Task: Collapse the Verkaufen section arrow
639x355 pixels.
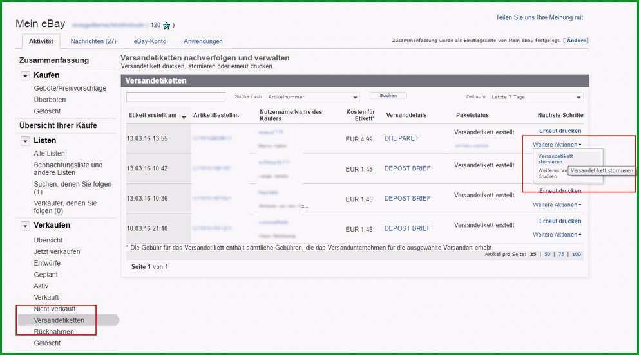Action: pyautogui.click(x=25, y=226)
